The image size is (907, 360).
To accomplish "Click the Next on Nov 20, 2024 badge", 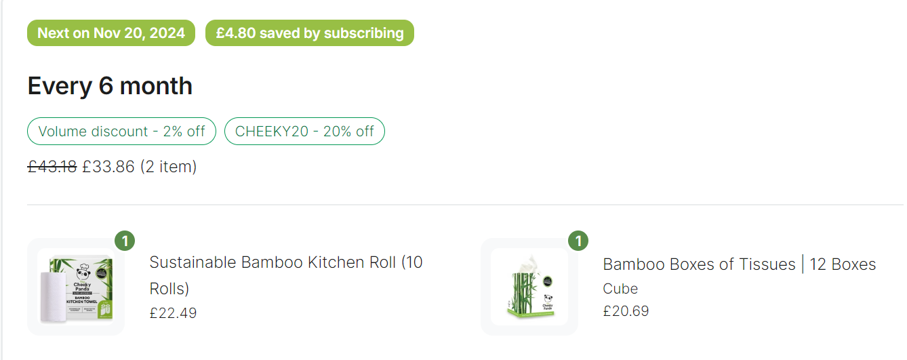I will point(111,33).
